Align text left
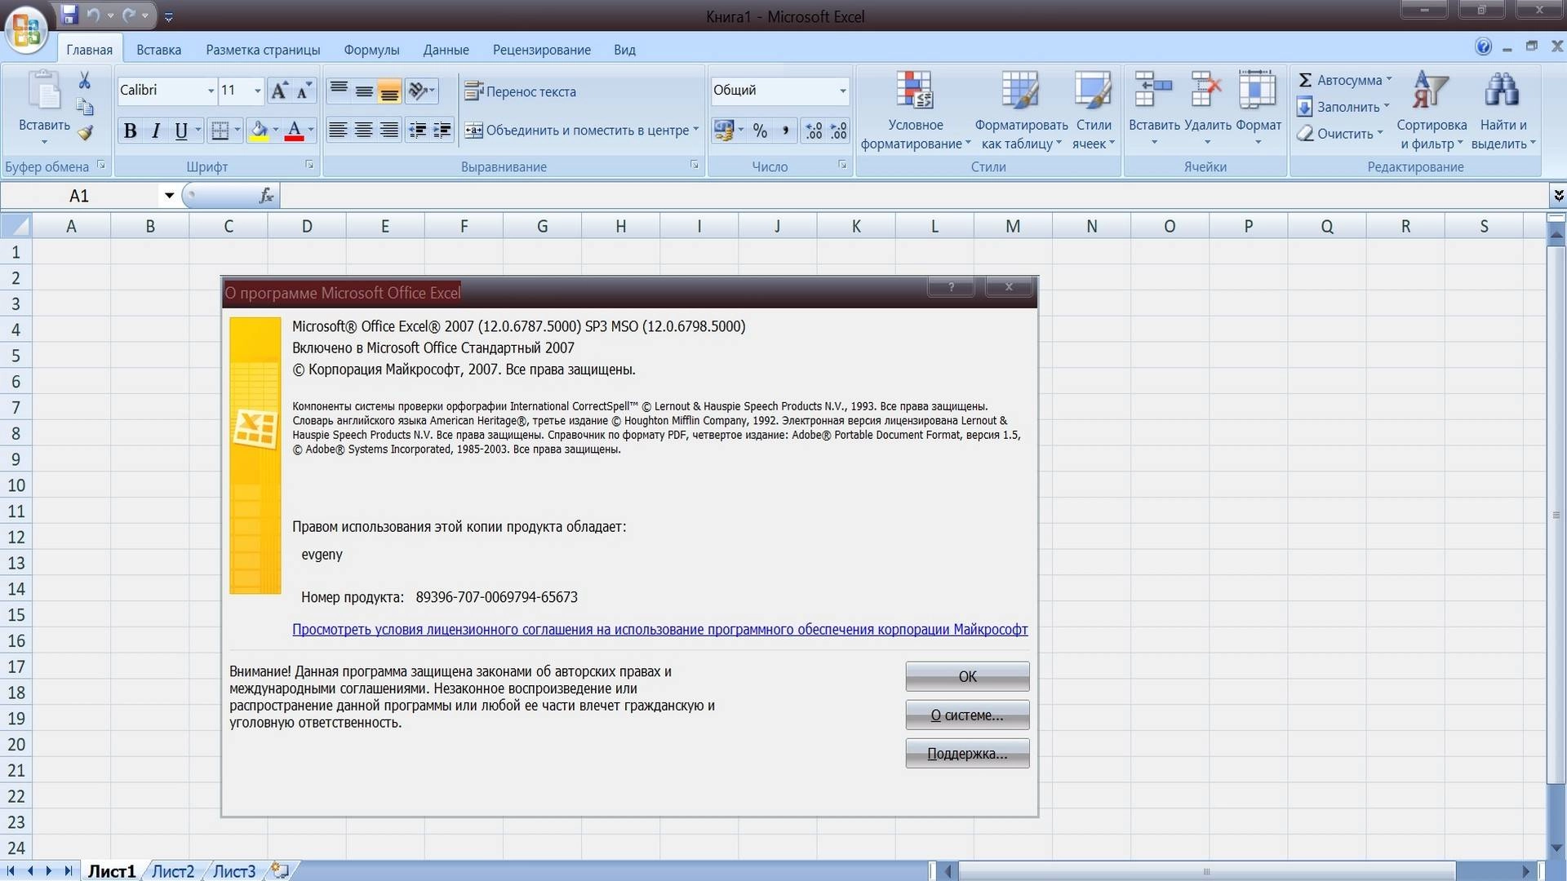Image resolution: width=1567 pixels, height=881 pixels. click(x=338, y=131)
